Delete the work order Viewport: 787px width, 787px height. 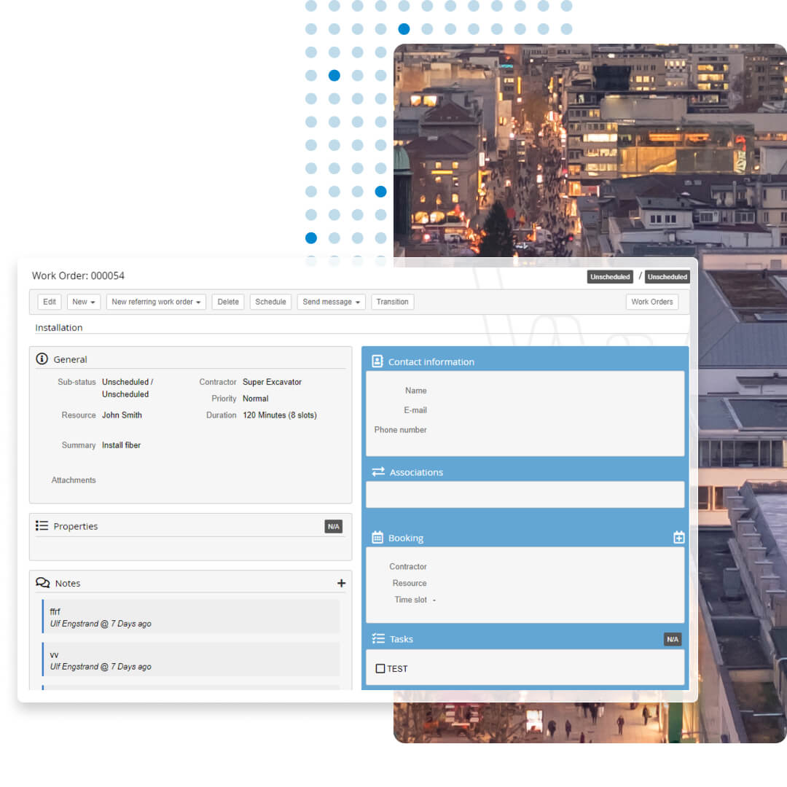pos(227,302)
